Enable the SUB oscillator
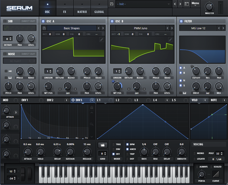The image size is (228, 185). point(5,21)
